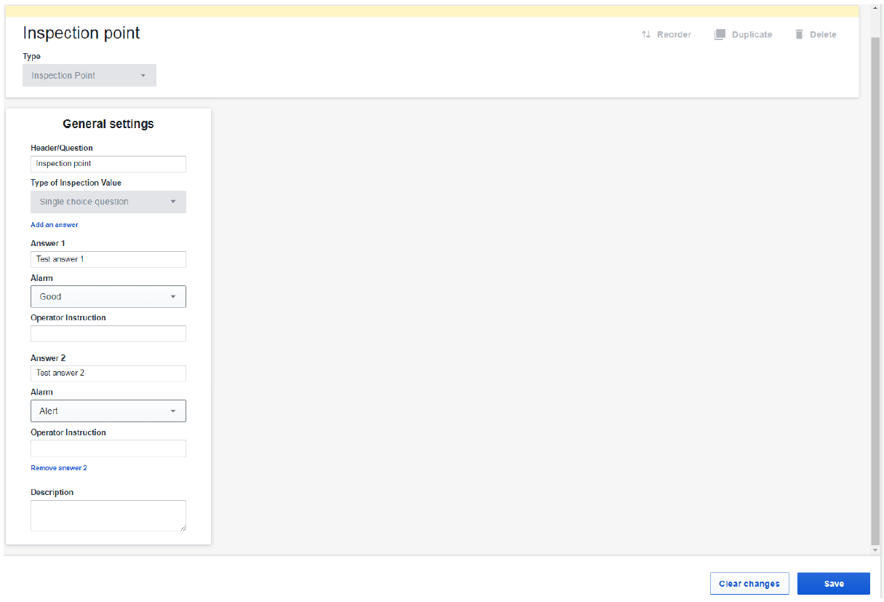
Task: Click the vertical scrollbar thumb
Action: coord(875,291)
